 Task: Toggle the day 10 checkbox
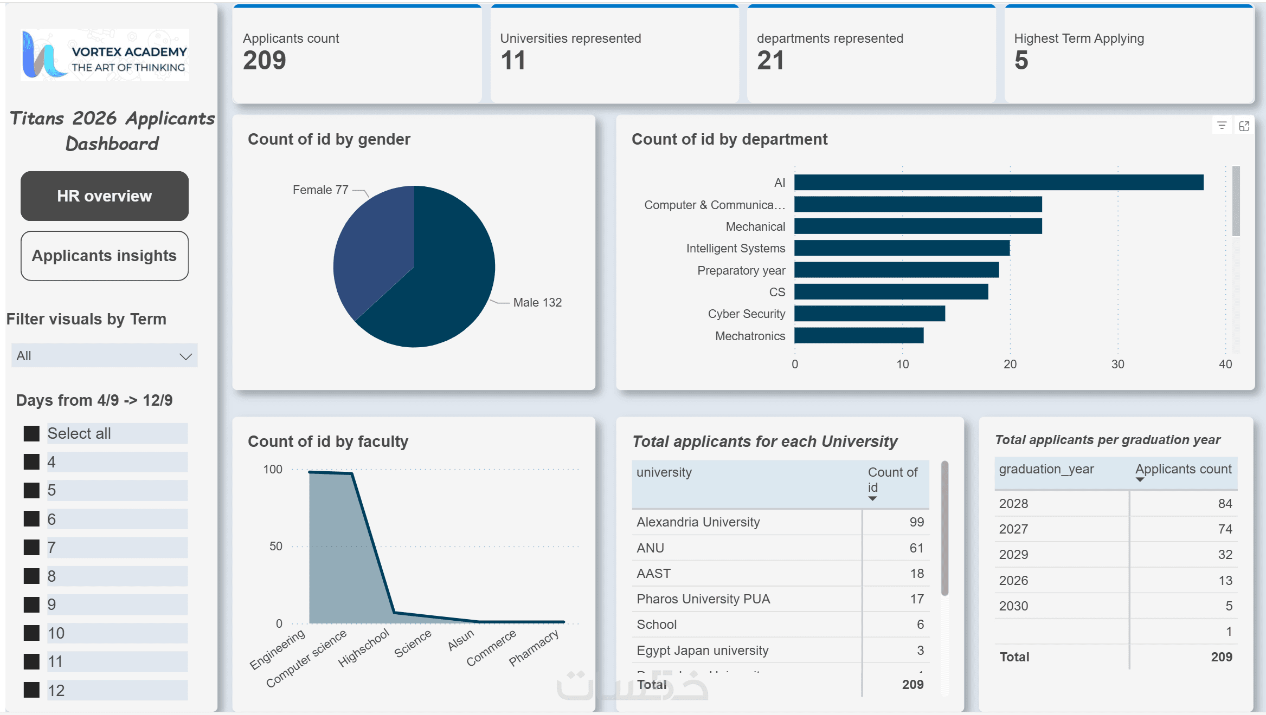tap(31, 633)
